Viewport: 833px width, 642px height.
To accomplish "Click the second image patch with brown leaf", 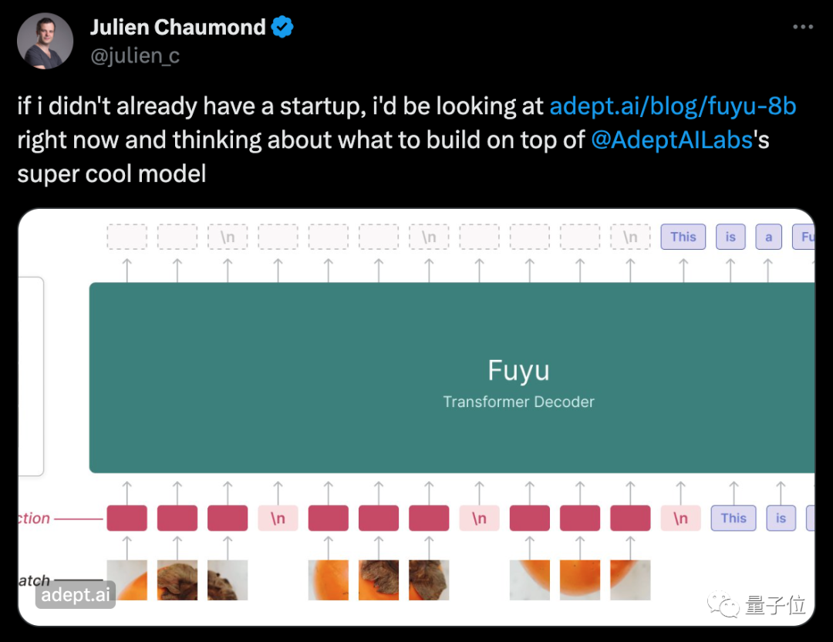I will [177, 580].
